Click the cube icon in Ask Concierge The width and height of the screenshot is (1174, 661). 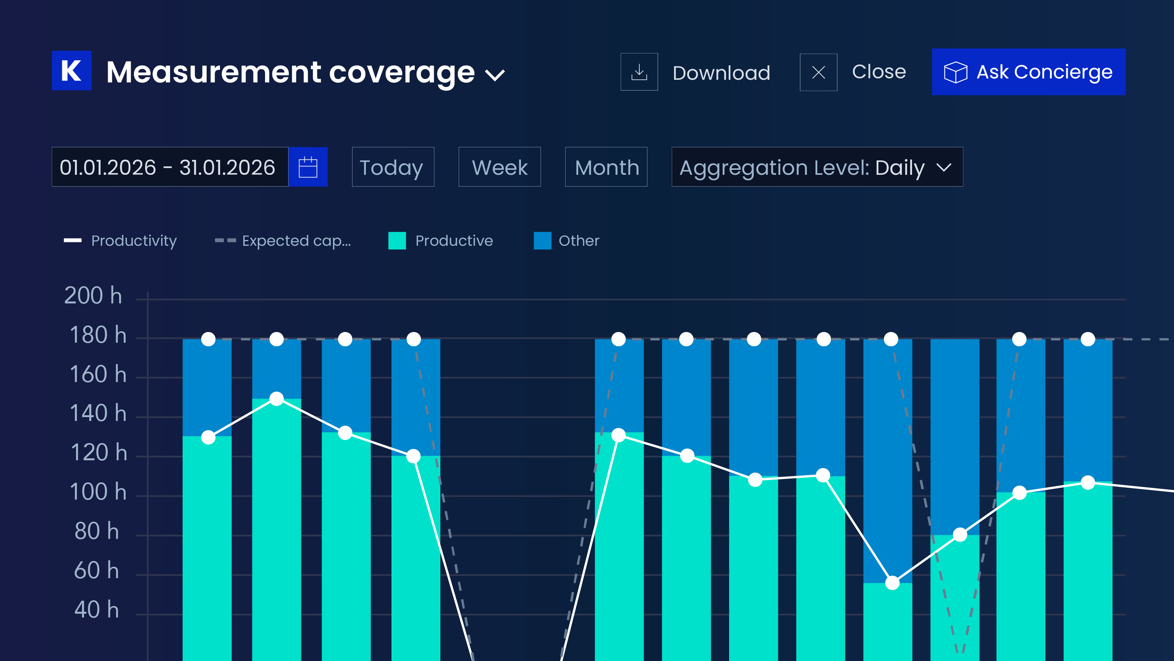(955, 72)
